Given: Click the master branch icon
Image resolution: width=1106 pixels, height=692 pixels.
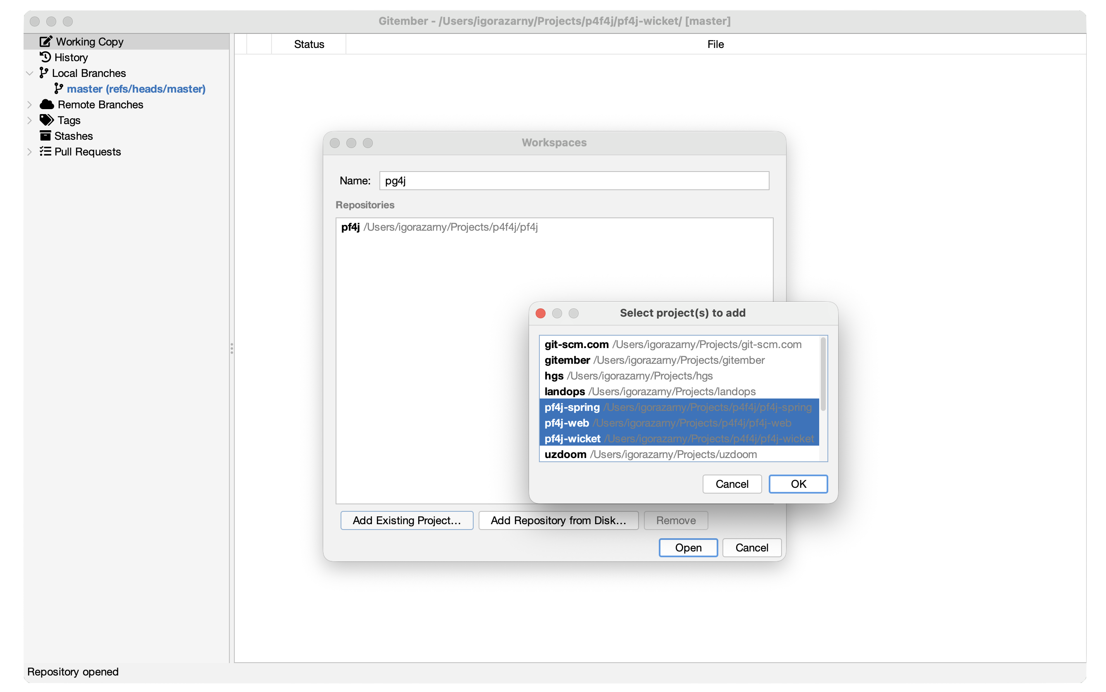Looking at the screenshot, I should coord(59,88).
